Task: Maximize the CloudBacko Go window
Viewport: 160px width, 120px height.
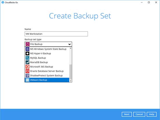Action: [x=149, y=2]
